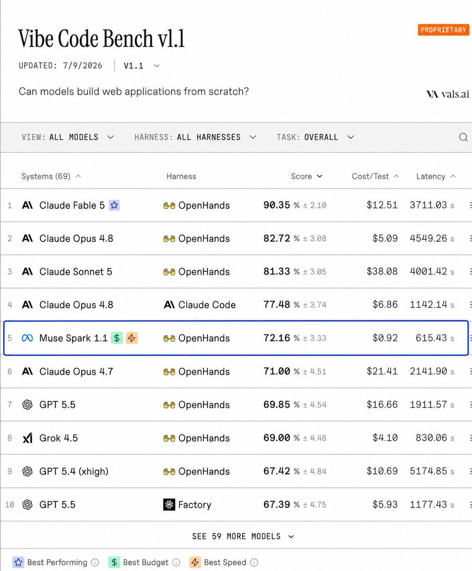
Task: Click the OpenHands icon in Grok 4.5 row
Action: (x=169, y=438)
